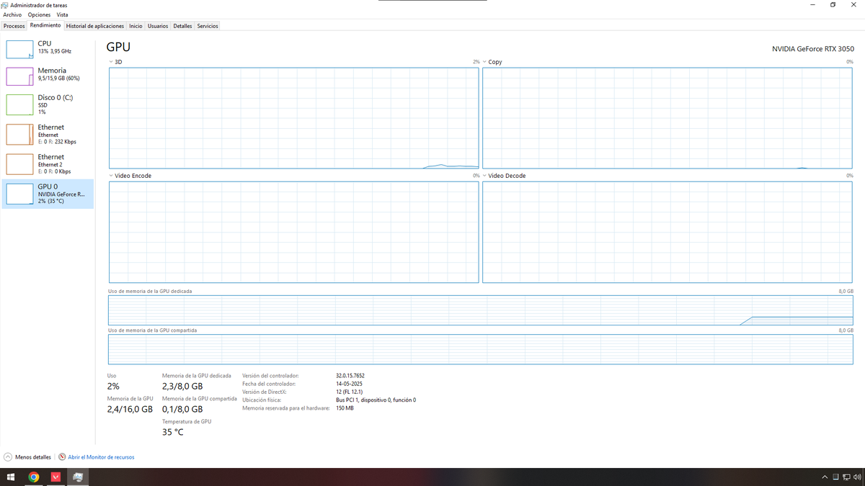This screenshot has height=486, width=865.
Task: Open the Vista menu
Action: click(x=63, y=14)
